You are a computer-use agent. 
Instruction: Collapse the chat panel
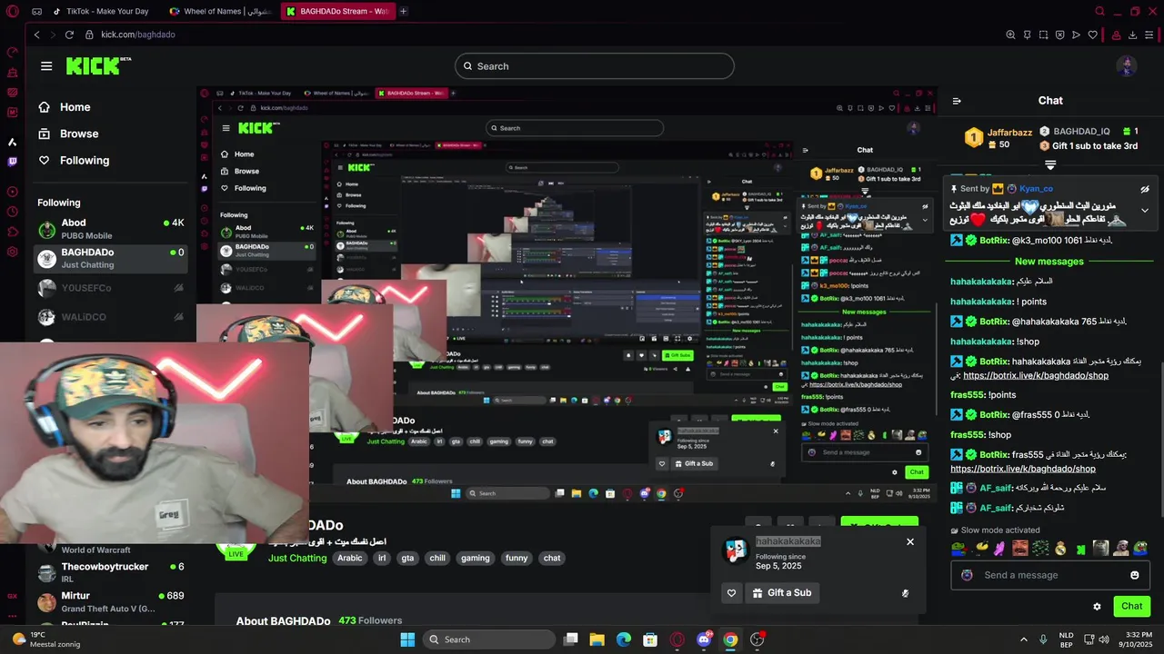click(957, 101)
